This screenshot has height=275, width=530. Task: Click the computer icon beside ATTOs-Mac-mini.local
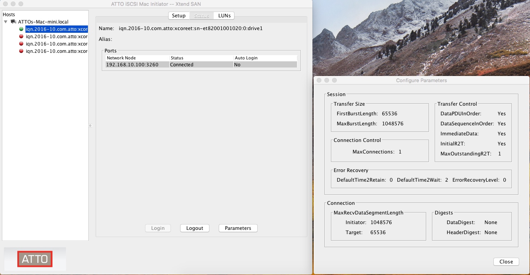(x=13, y=22)
